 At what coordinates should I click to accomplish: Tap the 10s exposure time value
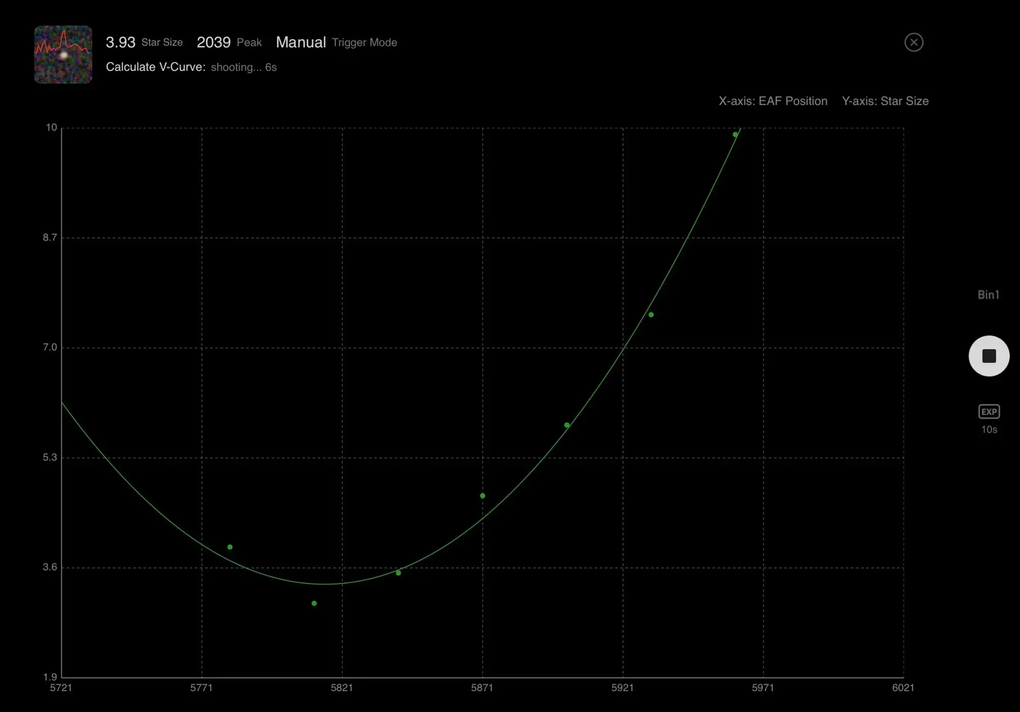tap(989, 430)
